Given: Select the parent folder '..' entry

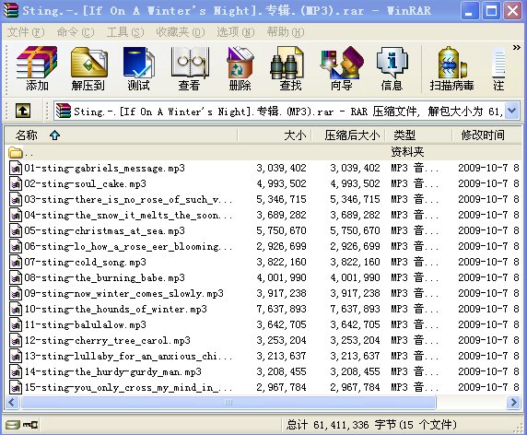Looking at the screenshot, I should click(x=263, y=153).
